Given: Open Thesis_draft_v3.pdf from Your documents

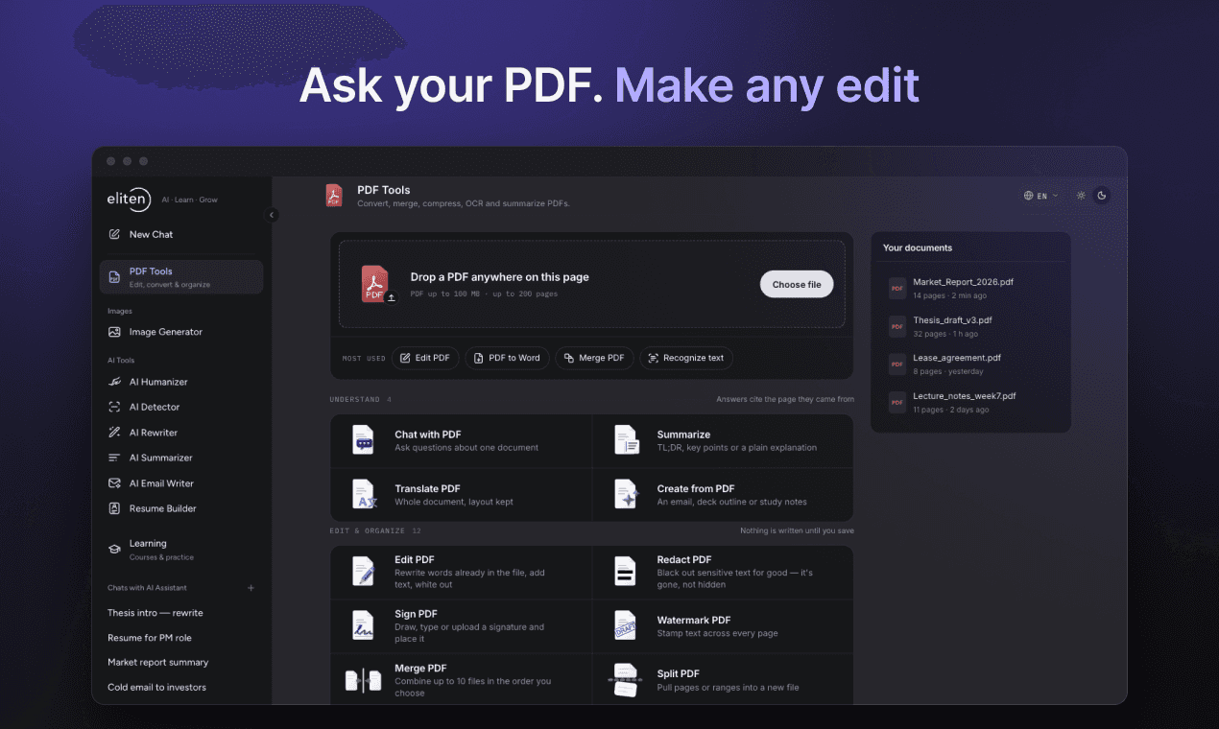Looking at the screenshot, I should tap(970, 326).
